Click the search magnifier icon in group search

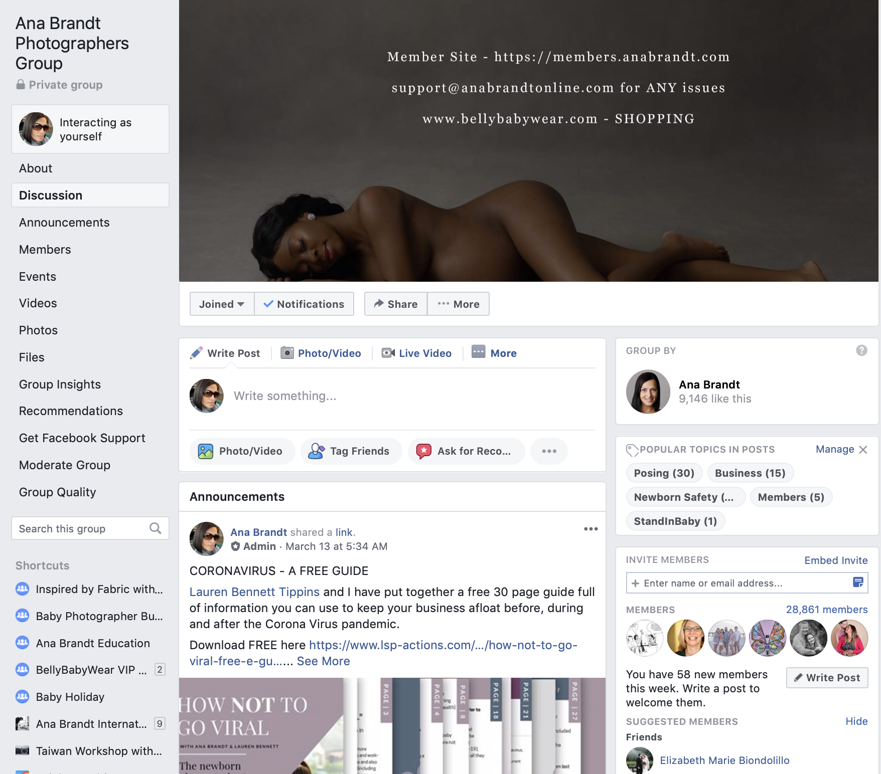(156, 528)
